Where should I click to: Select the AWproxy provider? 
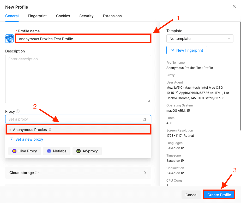[x=87, y=151]
